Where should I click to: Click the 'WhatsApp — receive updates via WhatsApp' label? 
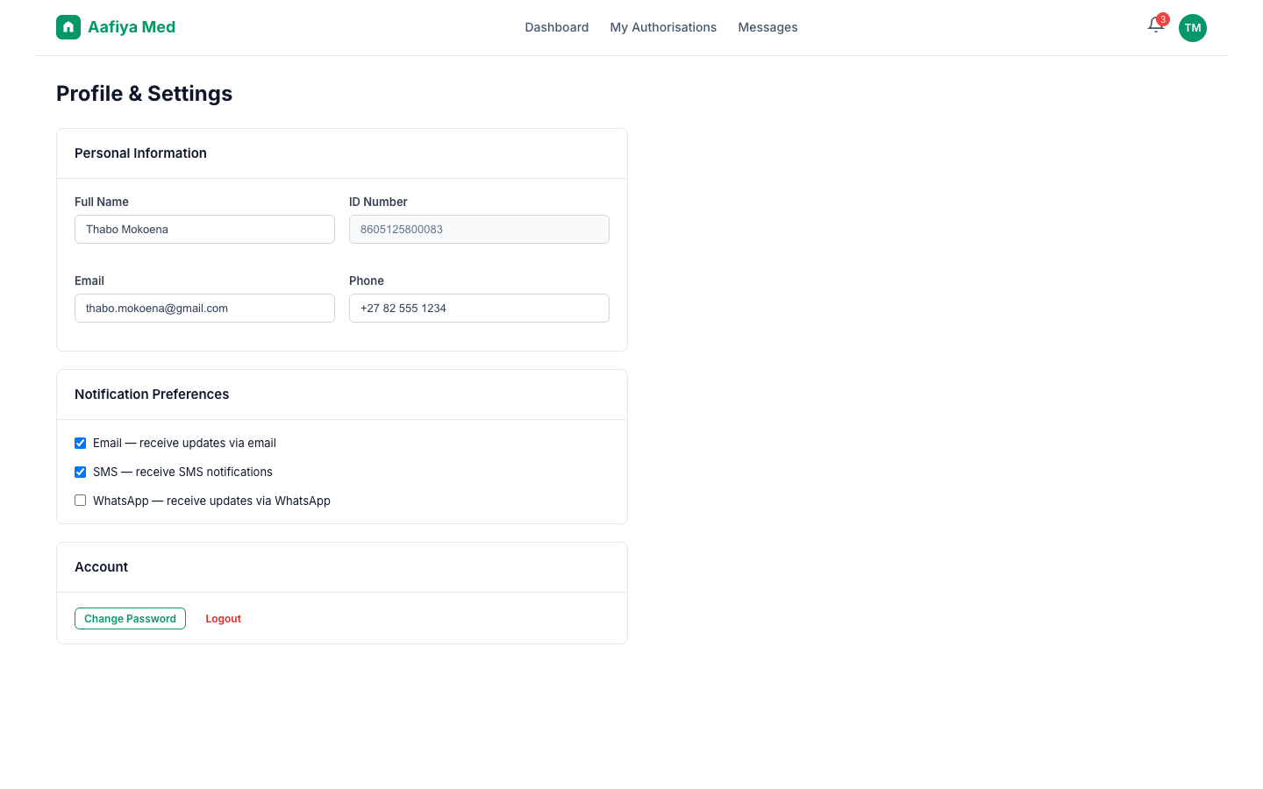click(211, 501)
